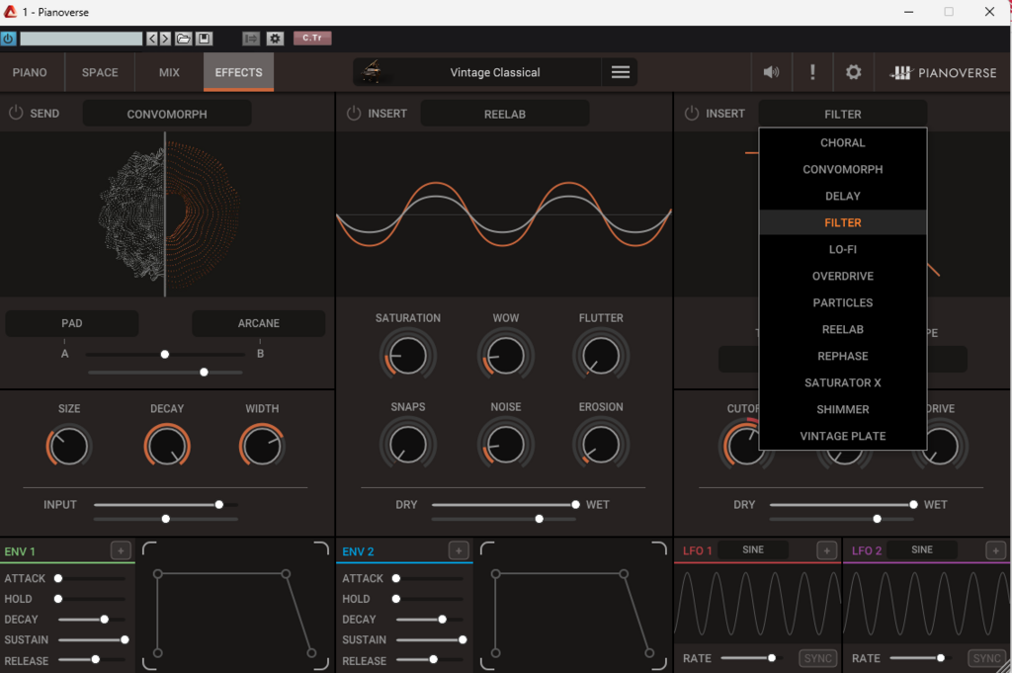Toggle the plugin bypass power icon
The image size is (1012, 673).
point(8,39)
